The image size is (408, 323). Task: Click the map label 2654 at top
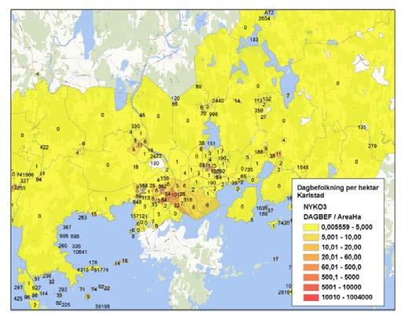[x=264, y=18]
